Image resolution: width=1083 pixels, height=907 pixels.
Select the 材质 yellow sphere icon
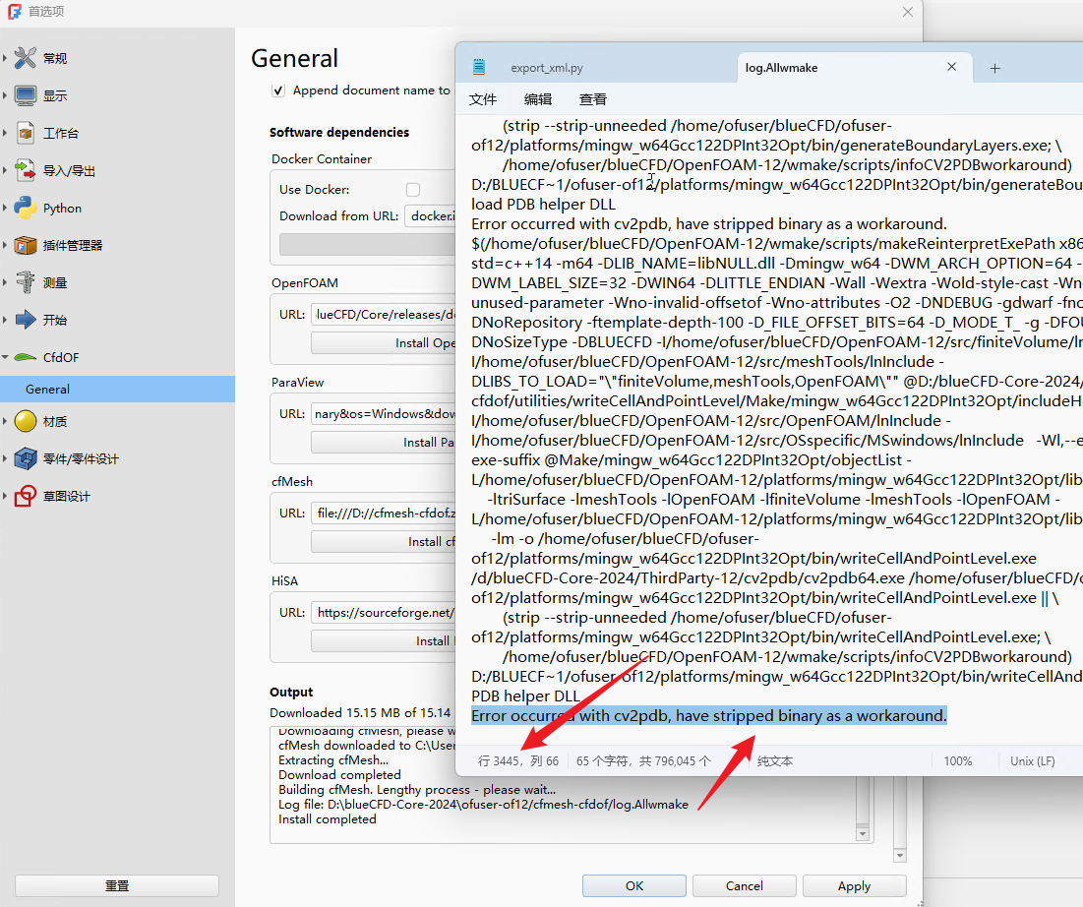(26, 421)
